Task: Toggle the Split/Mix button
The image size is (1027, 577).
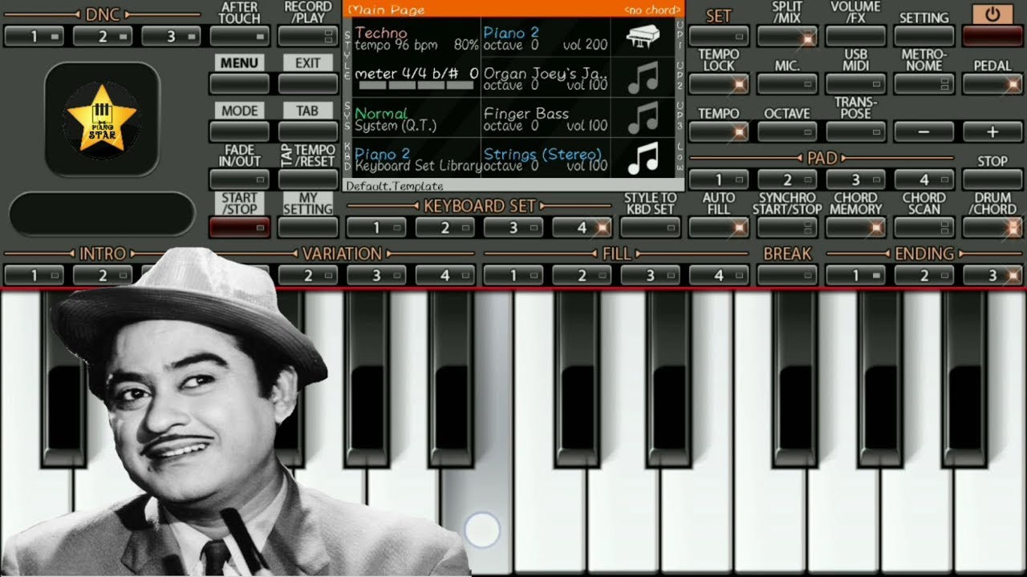Action: pos(787,36)
